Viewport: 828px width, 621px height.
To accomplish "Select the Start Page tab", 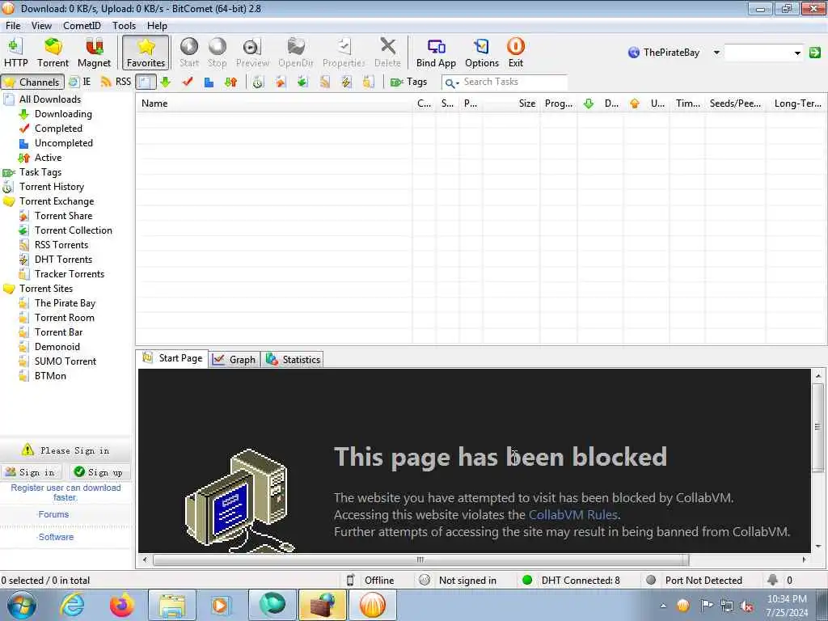I will tap(173, 358).
